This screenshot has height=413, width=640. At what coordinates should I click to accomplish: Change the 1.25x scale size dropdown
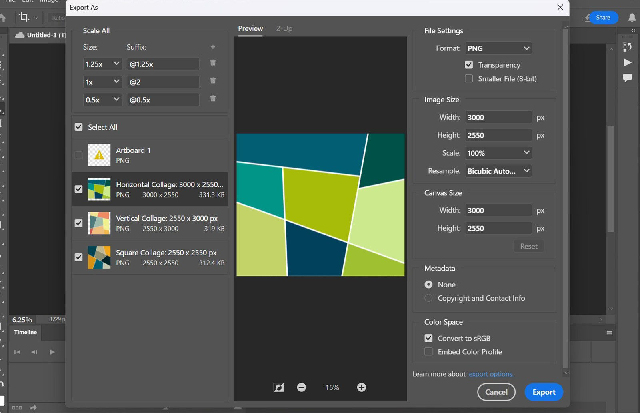[x=102, y=63]
